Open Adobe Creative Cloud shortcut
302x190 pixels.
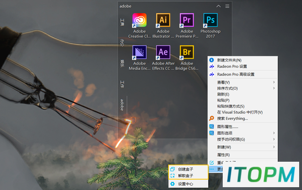[x=140, y=25]
